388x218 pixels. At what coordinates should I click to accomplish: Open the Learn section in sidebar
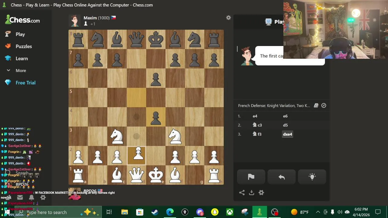click(x=16, y=58)
